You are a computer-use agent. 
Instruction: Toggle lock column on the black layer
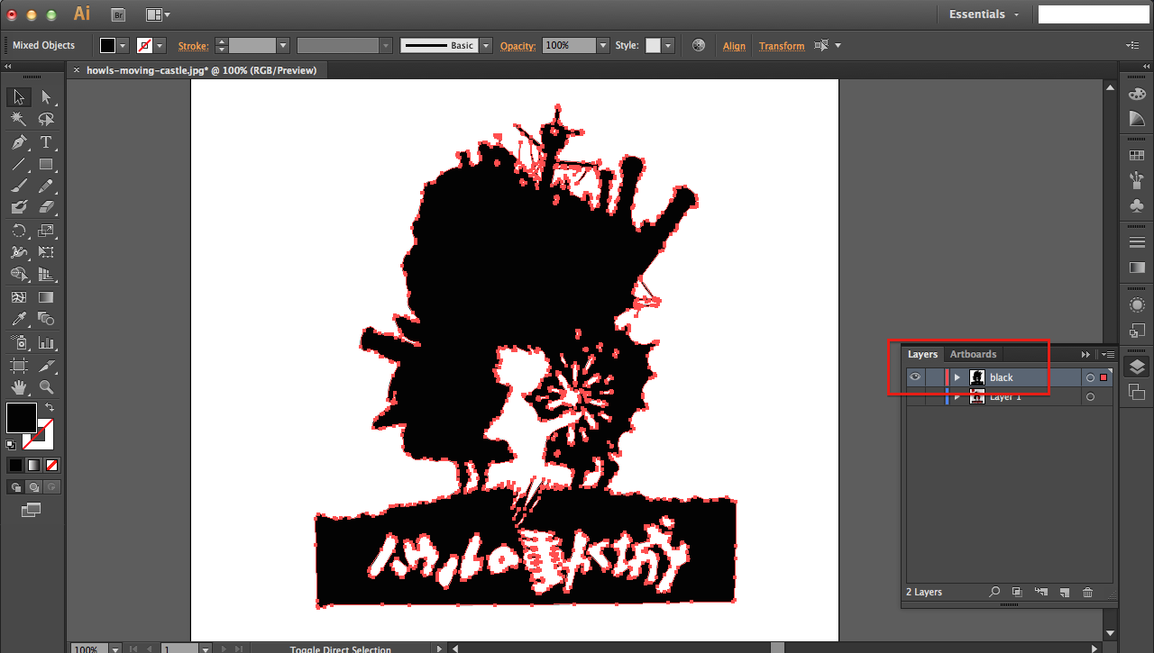tap(935, 377)
